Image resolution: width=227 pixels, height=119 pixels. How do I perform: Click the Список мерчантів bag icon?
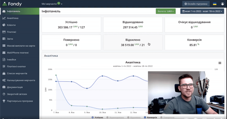(4, 73)
